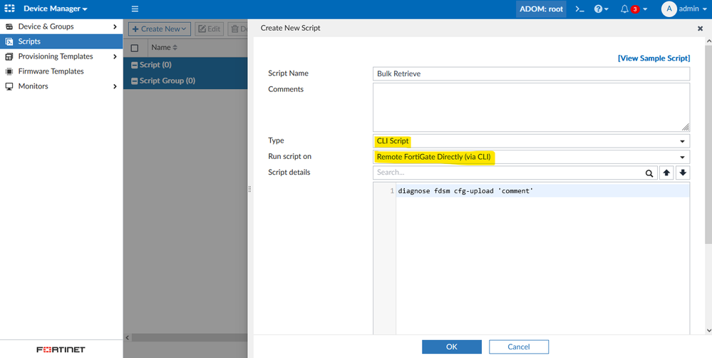
Task: Collapse the Script (0) group
Action: pos(135,65)
